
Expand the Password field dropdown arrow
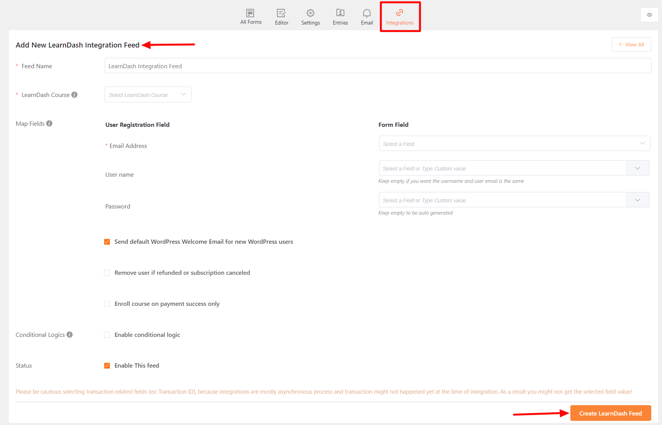(x=637, y=200)
